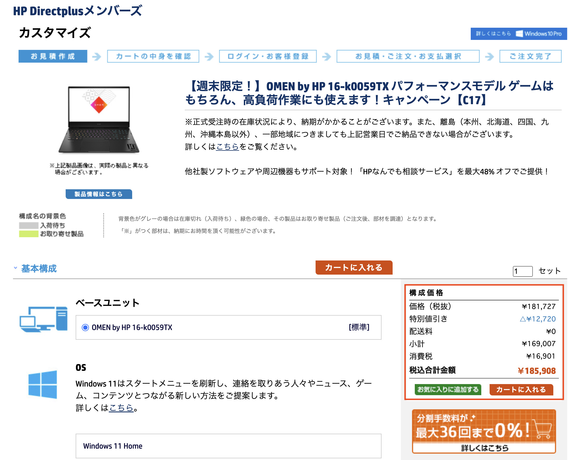Image resolution: width=568 pixels, height=460 pixels.
Task: Click the Windows logo icon beside OS
Action: point(43,384)
